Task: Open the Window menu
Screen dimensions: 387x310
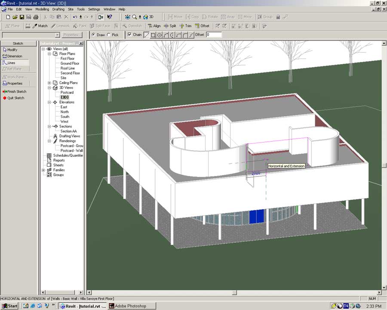Action: (109, 9)
